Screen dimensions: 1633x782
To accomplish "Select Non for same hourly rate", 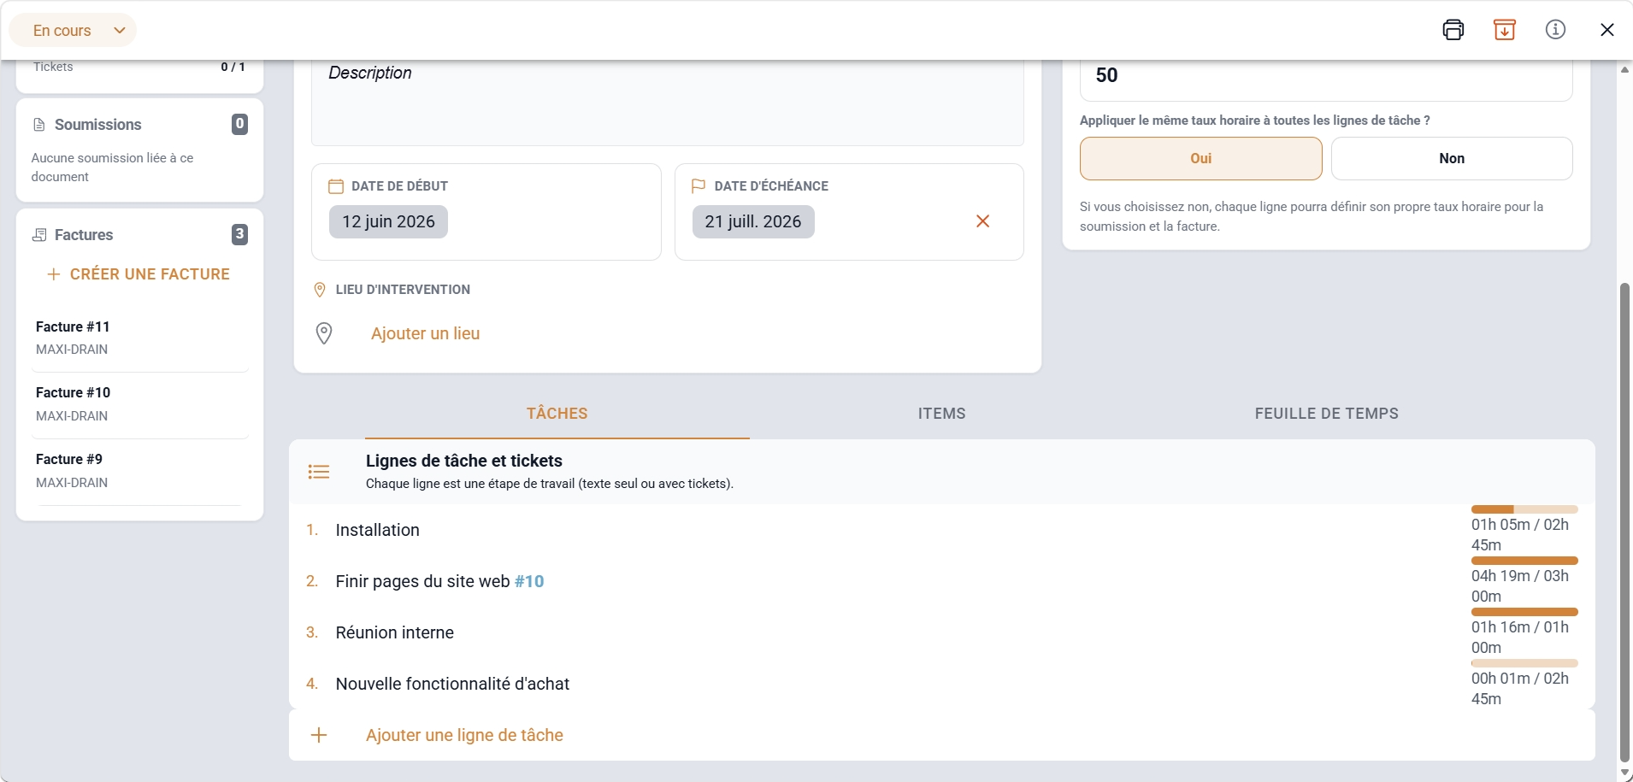I will (1451, 158).
